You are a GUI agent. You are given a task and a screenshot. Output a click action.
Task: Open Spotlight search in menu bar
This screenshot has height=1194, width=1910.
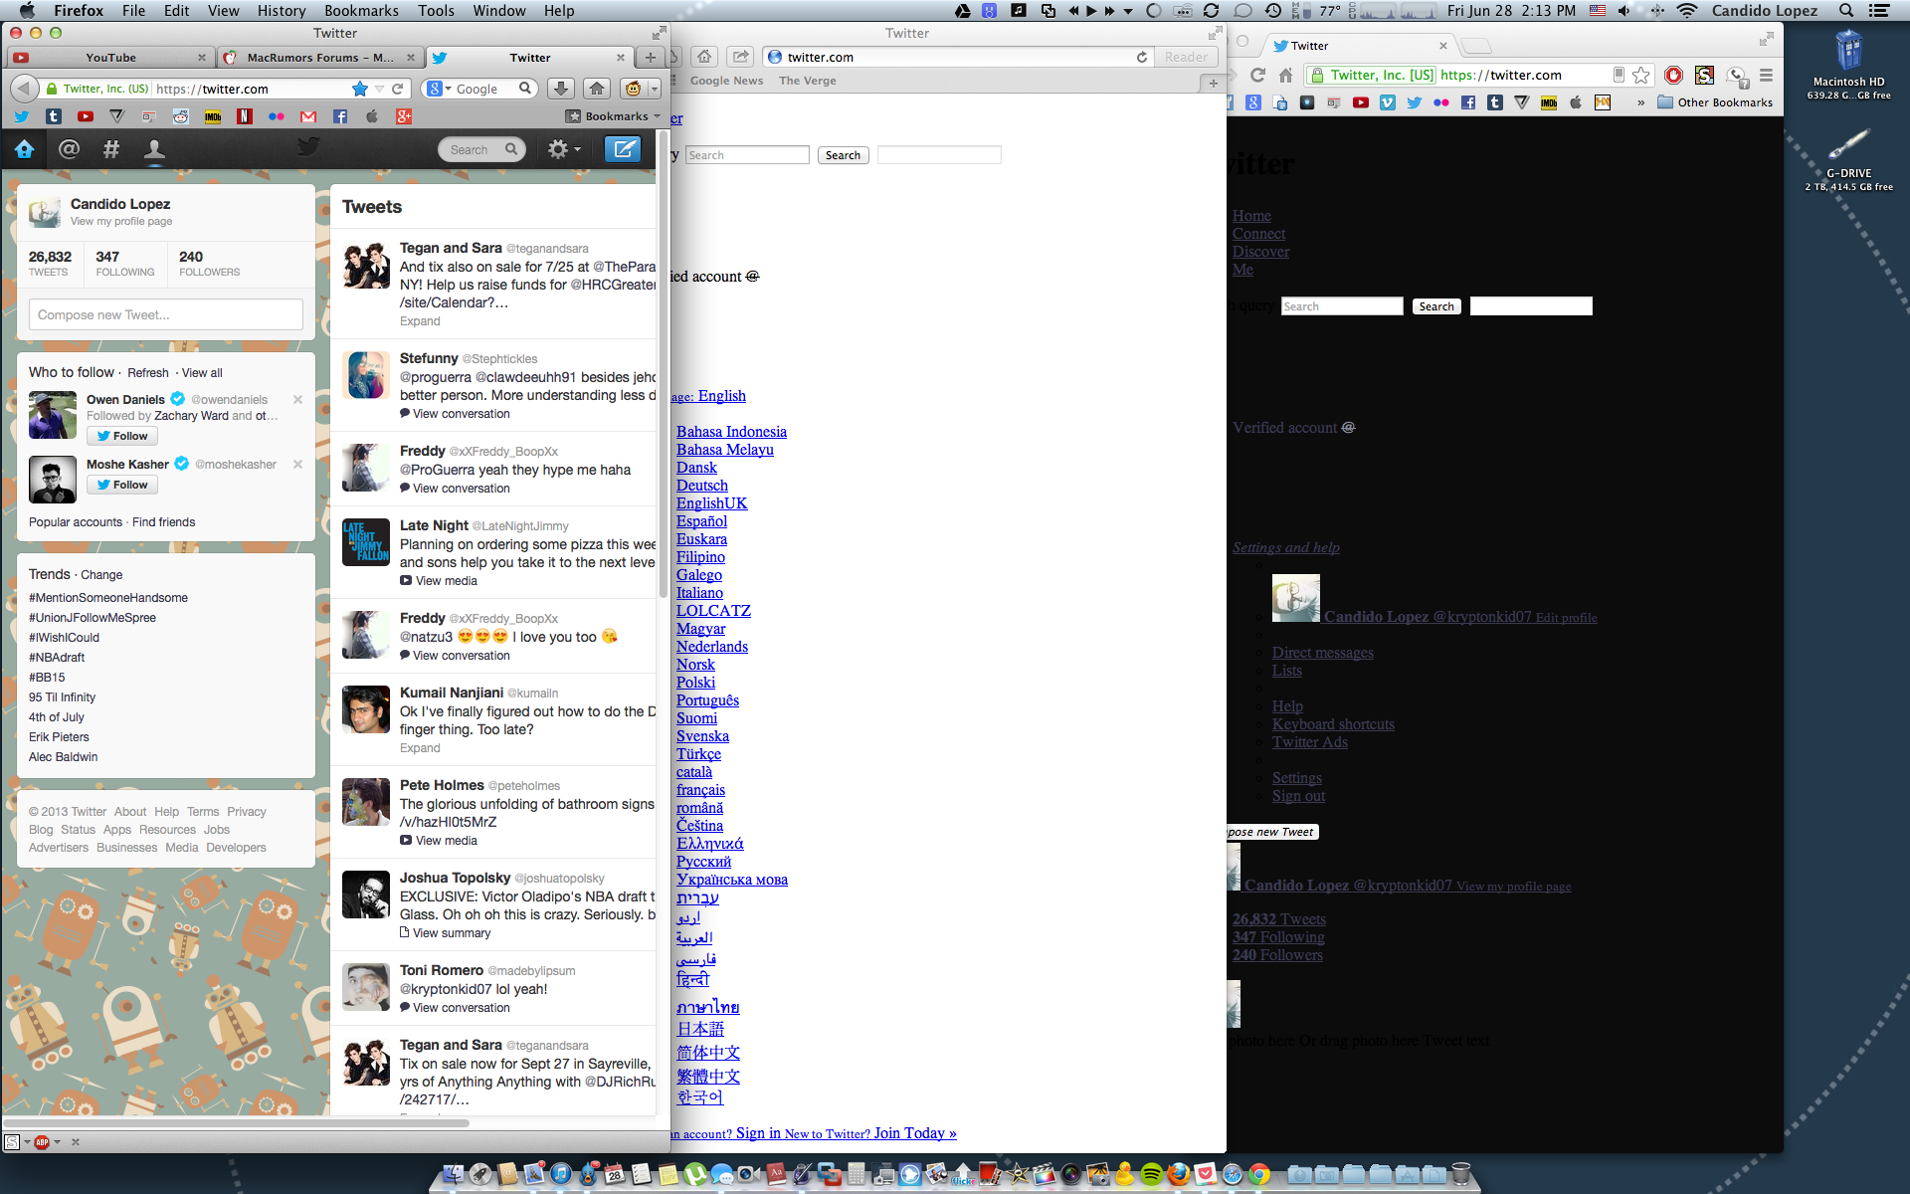click(1845, 11)
